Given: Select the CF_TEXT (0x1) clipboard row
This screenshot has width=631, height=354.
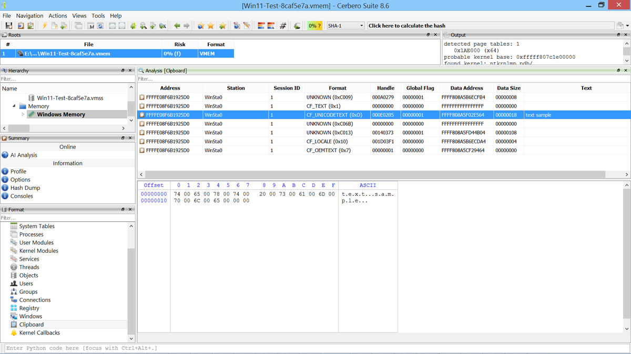Looking at the screenshot, I should [383, 106].
